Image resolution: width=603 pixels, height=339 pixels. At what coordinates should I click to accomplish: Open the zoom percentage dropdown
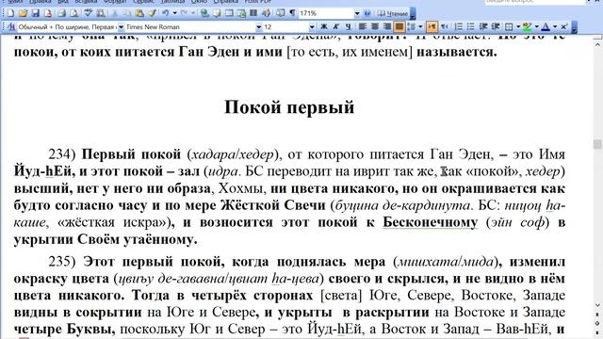pyautogui.click(x=357, y=13)
